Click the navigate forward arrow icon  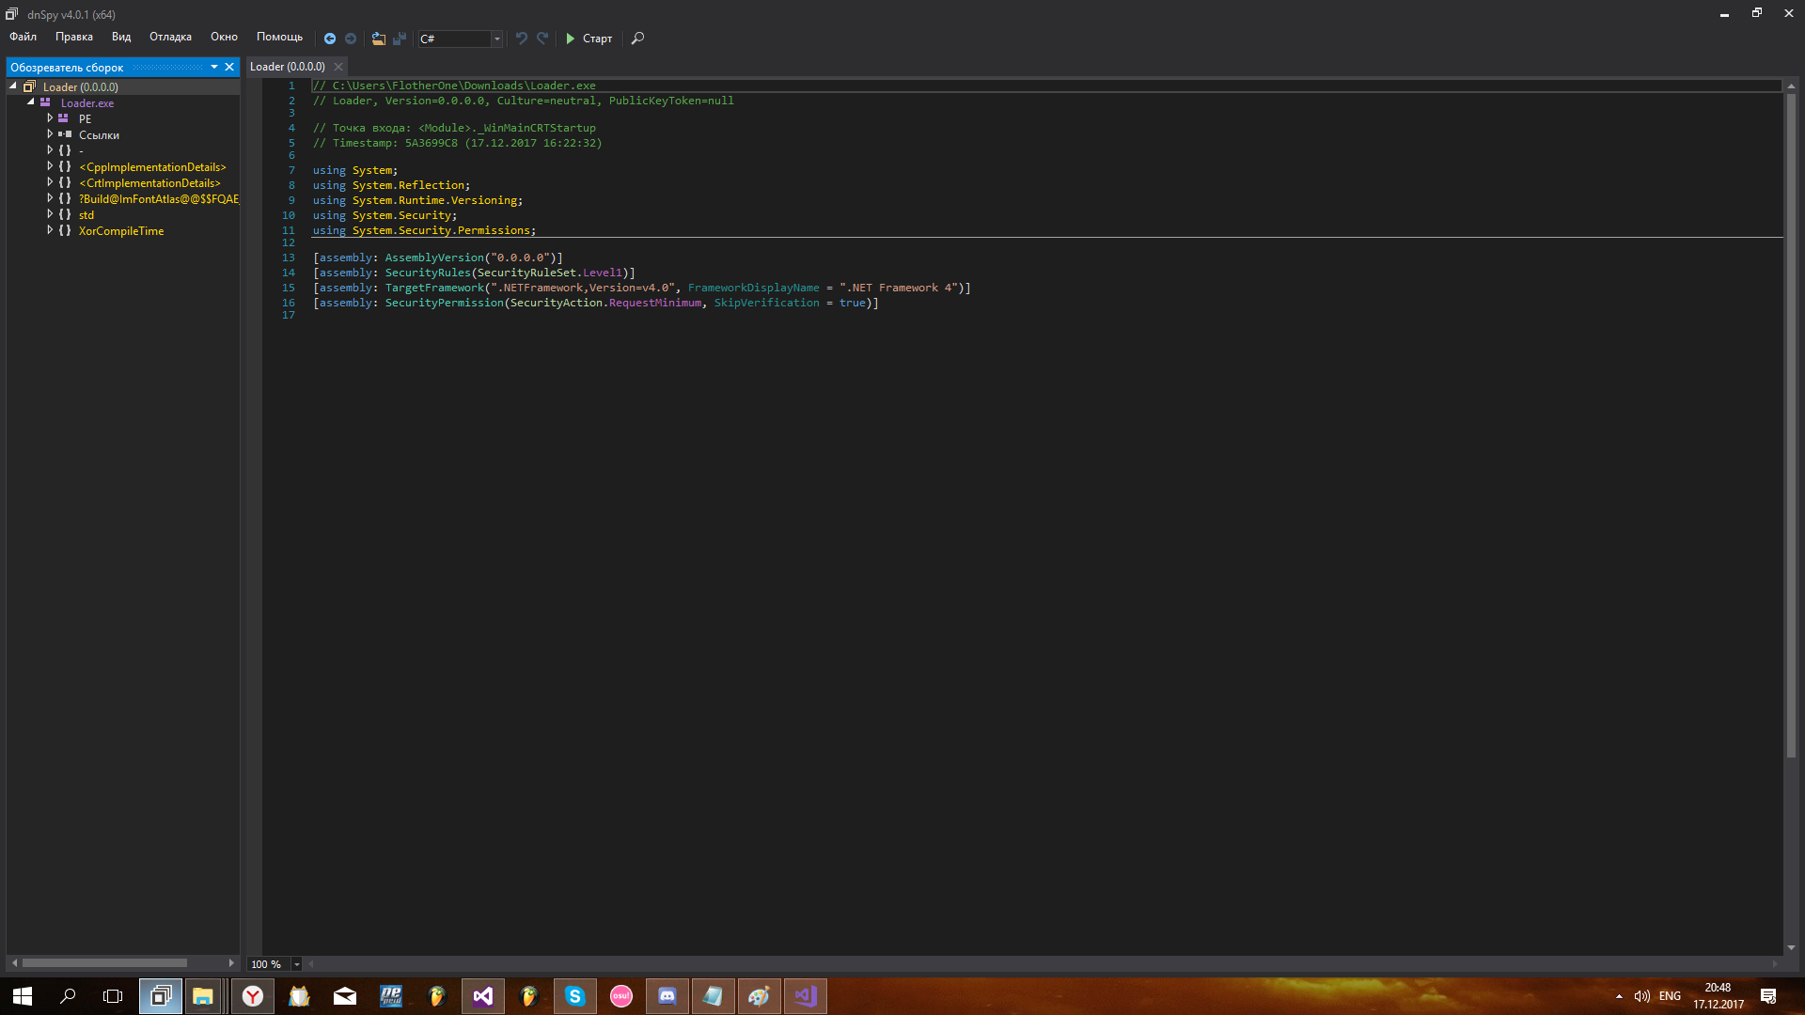tap(351, 39)
